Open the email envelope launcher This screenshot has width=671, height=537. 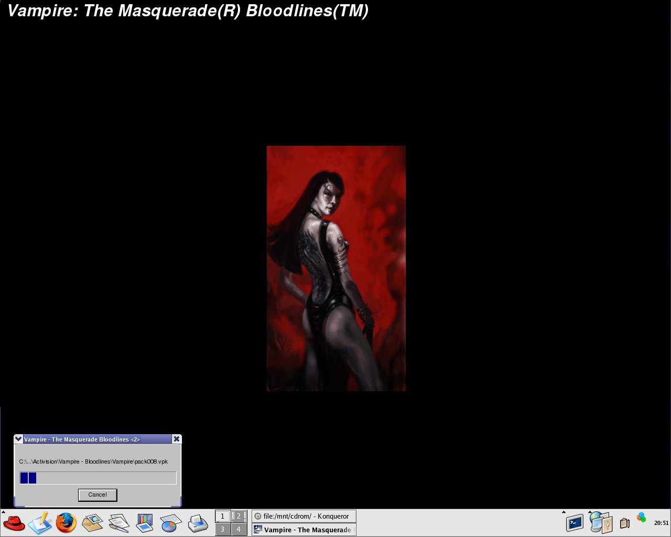pos(93,523)
